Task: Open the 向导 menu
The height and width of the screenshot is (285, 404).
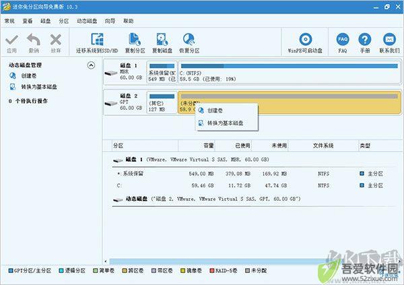Action: click(110, 21)
